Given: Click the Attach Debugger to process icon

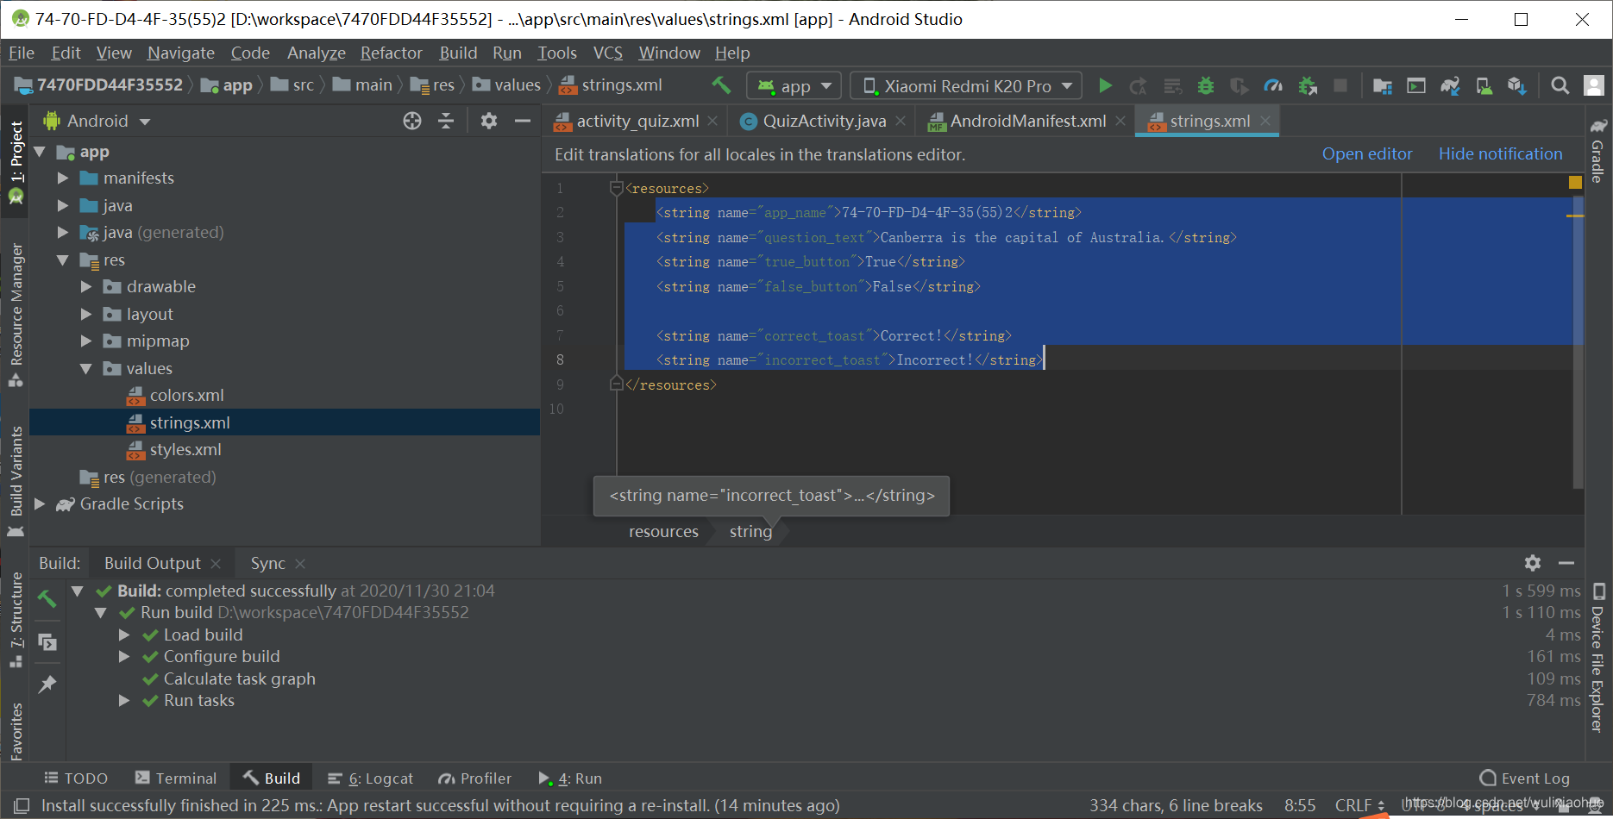Looking at the screenshot, I should (1308, 85).
